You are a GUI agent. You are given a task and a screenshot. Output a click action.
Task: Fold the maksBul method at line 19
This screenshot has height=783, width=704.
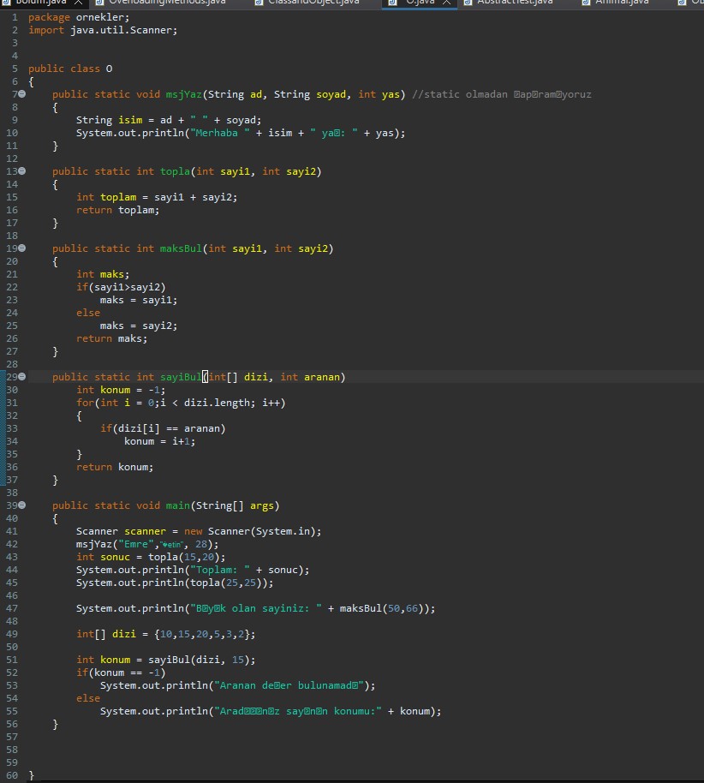tap(22, 248)
